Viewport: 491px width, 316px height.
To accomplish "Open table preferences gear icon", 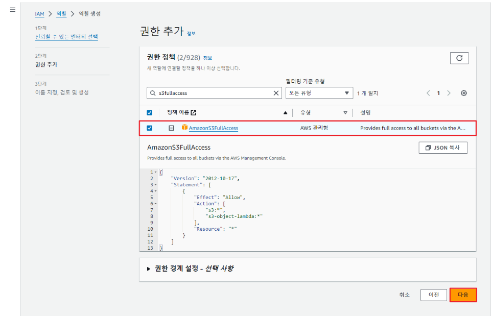I will tap(464, 93).
